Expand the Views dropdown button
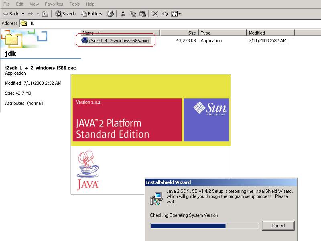Screen dimensions: 321x241 (176, 14)
